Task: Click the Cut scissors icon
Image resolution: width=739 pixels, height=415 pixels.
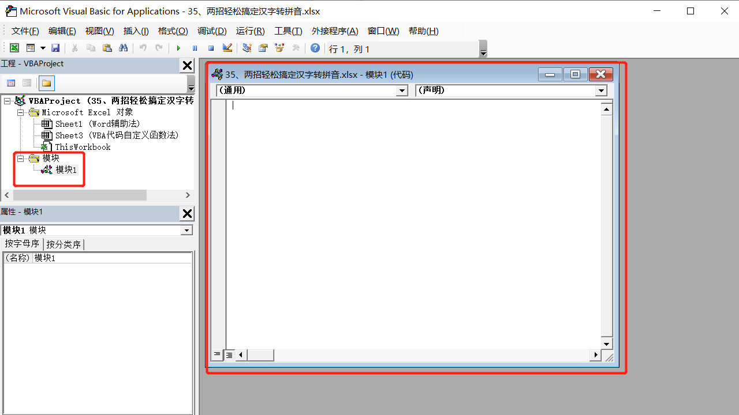Action: coord(74,48)
